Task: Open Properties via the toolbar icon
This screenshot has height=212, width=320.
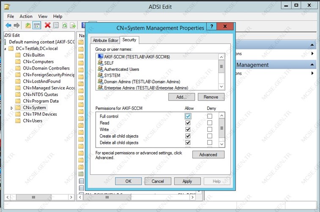Action: [56, 25]
